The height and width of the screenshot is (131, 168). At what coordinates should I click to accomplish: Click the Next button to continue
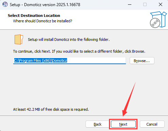point(123,124)
